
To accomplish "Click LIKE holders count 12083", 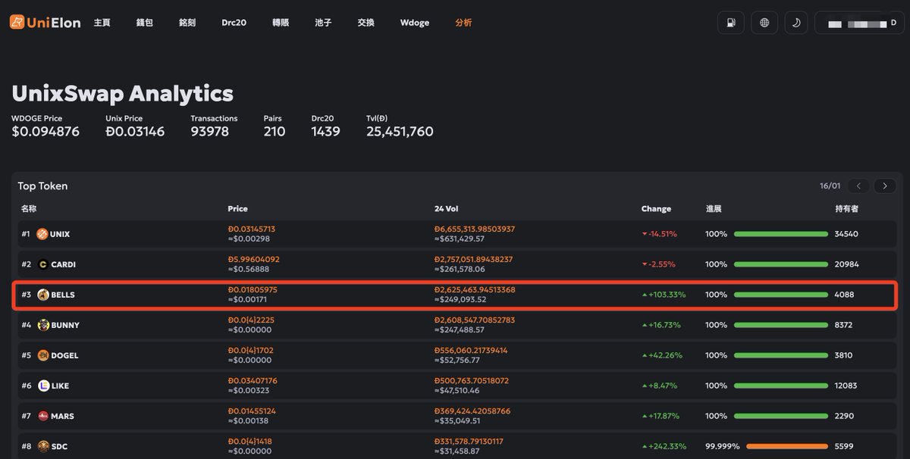I will (846, 386).
